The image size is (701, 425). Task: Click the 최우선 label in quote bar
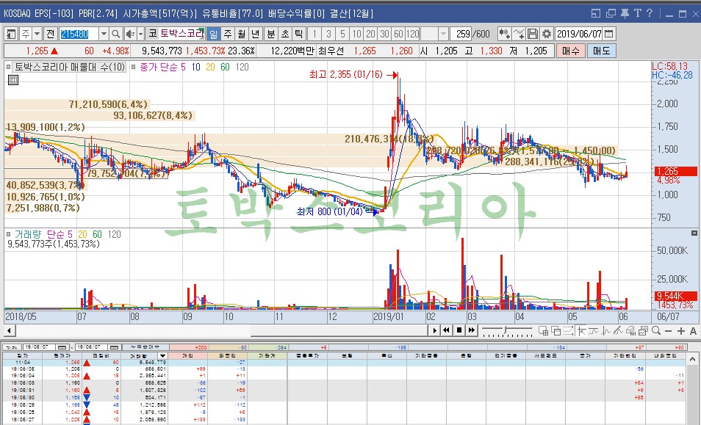331,51
